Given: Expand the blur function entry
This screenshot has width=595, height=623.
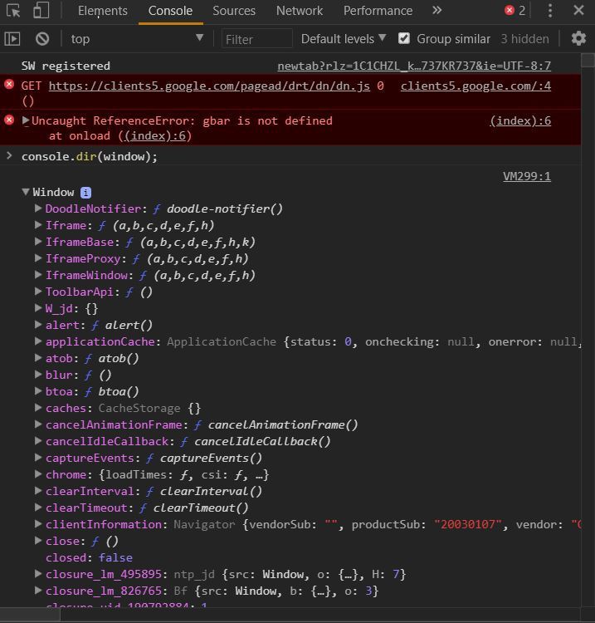Looking at the screenshot, I should click(38, 375).
